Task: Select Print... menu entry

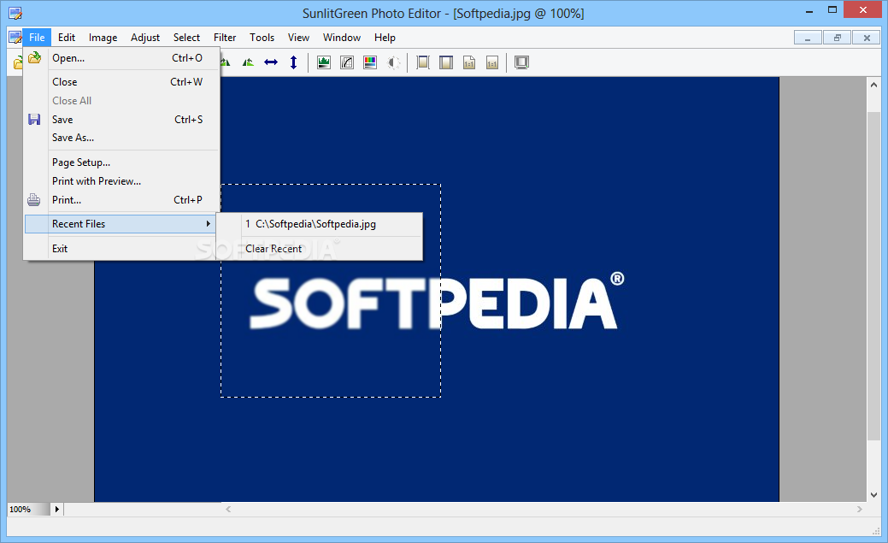Action: (121, 199)
